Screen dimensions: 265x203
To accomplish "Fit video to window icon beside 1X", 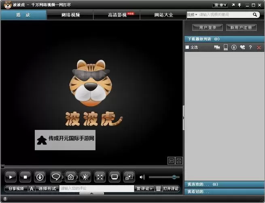I will 179,161.
